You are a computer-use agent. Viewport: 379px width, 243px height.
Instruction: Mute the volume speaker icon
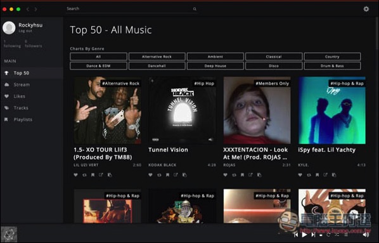coord(366,235)
